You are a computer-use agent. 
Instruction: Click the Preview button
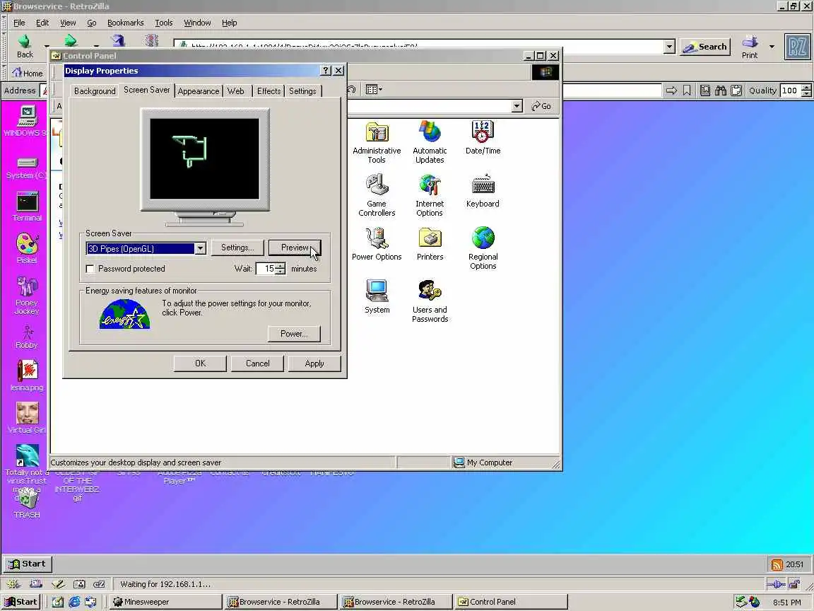coord(295,248)
